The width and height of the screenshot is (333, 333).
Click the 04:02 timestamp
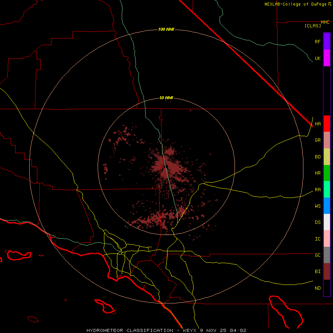(x=238, y=330)
